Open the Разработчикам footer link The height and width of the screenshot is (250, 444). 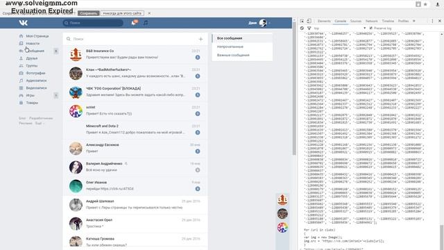click(x=41, y=118)
